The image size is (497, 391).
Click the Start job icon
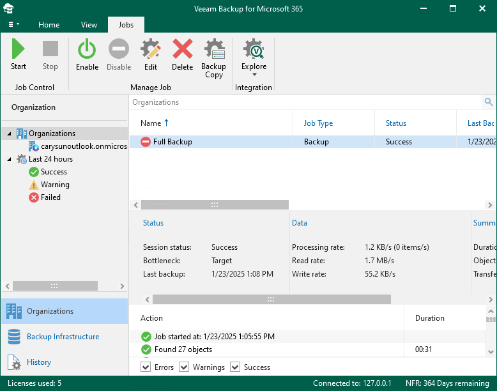(x=19, y=55)
